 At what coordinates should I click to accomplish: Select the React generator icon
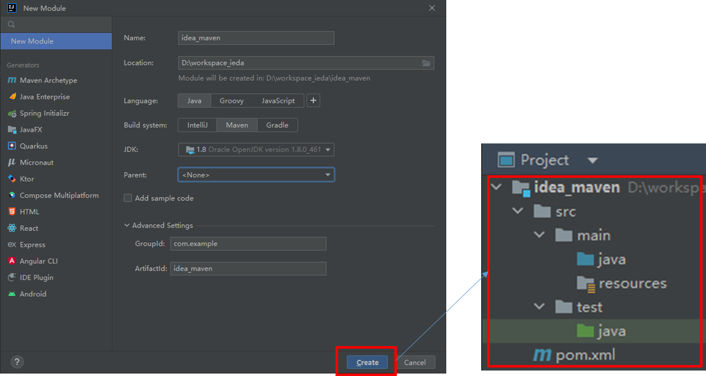pyautogui.click(x=12, y=228)
